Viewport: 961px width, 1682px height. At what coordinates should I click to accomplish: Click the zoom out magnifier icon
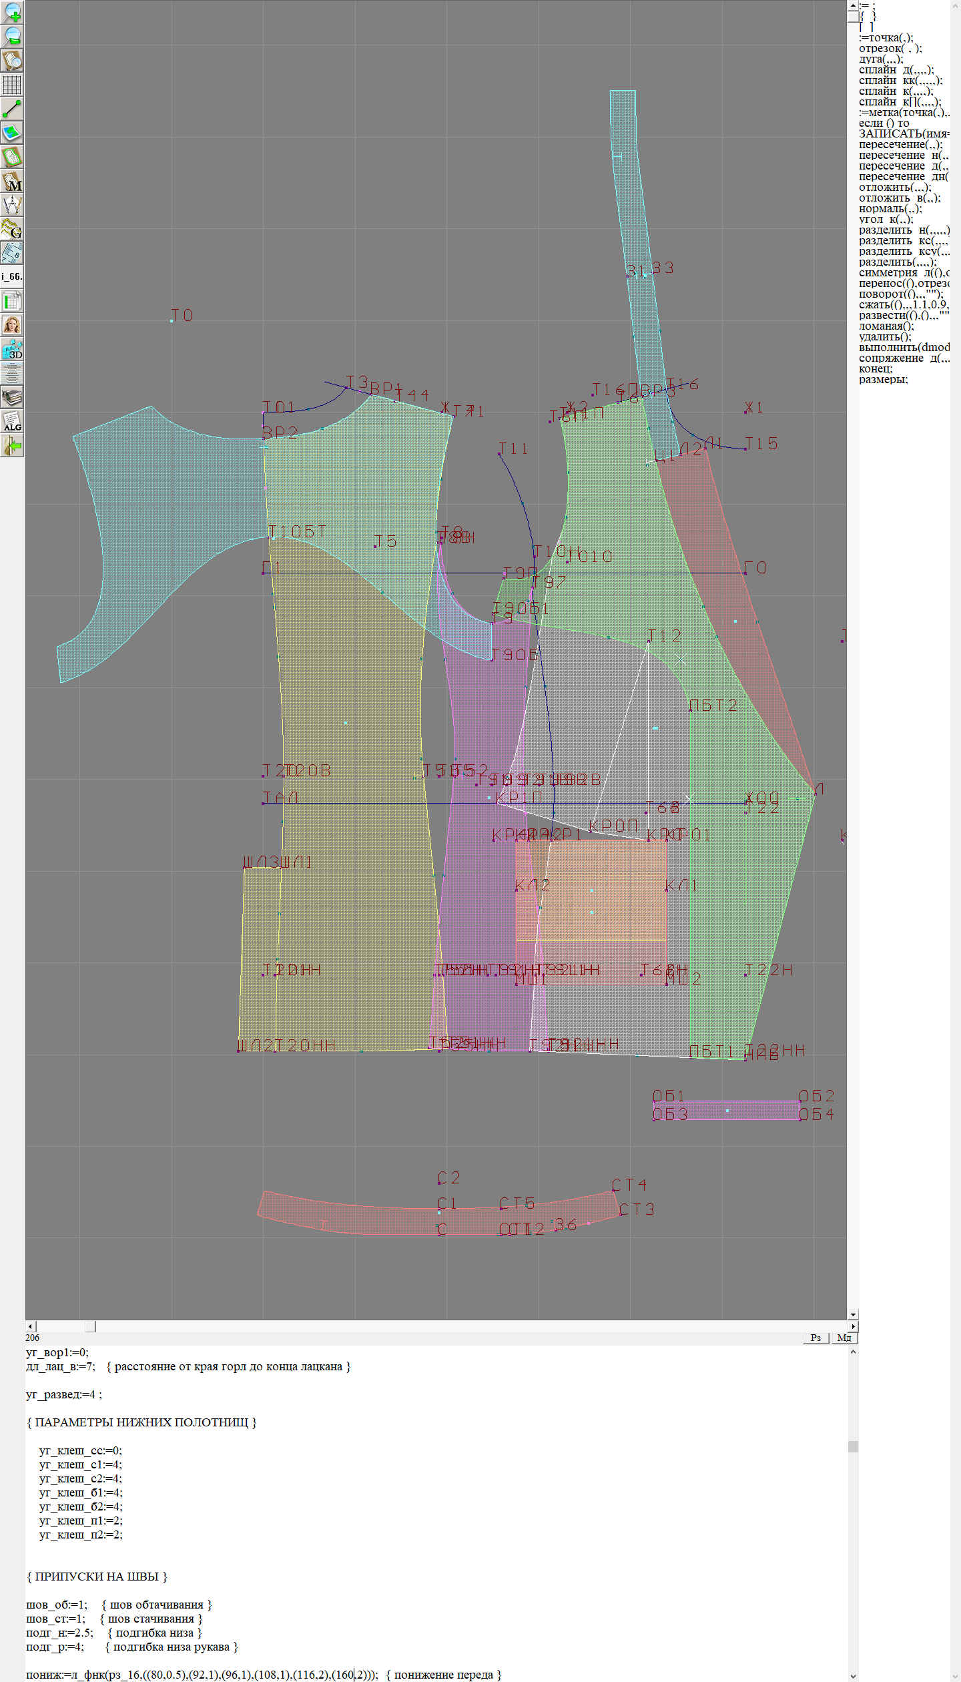coord(12,36)
